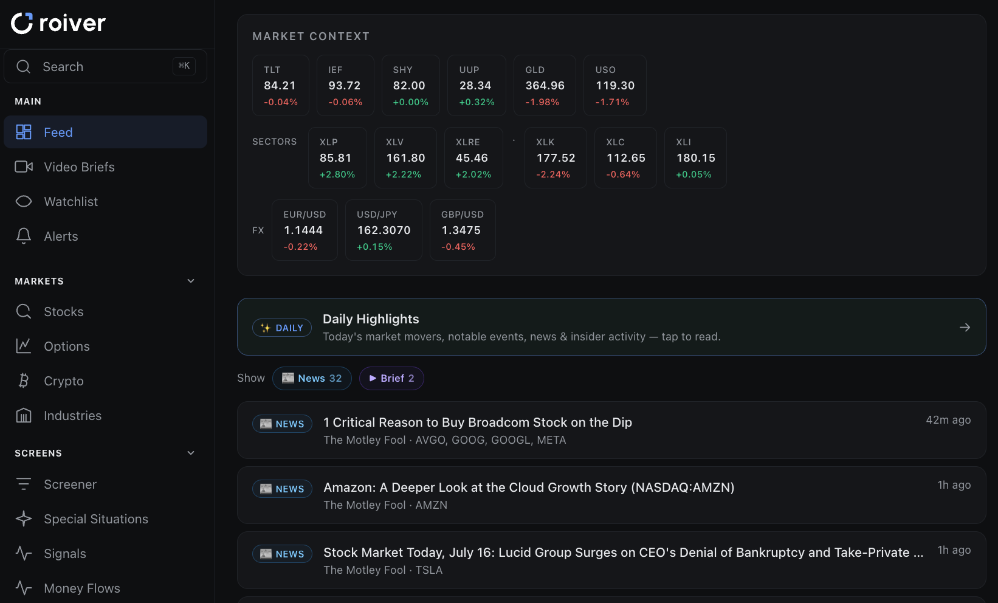Click the Screener filter icon
This screenshot has height=603, width=998.
(24, 484)
